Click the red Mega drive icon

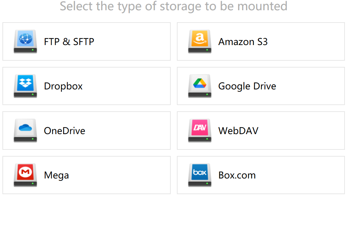(25, 175)
